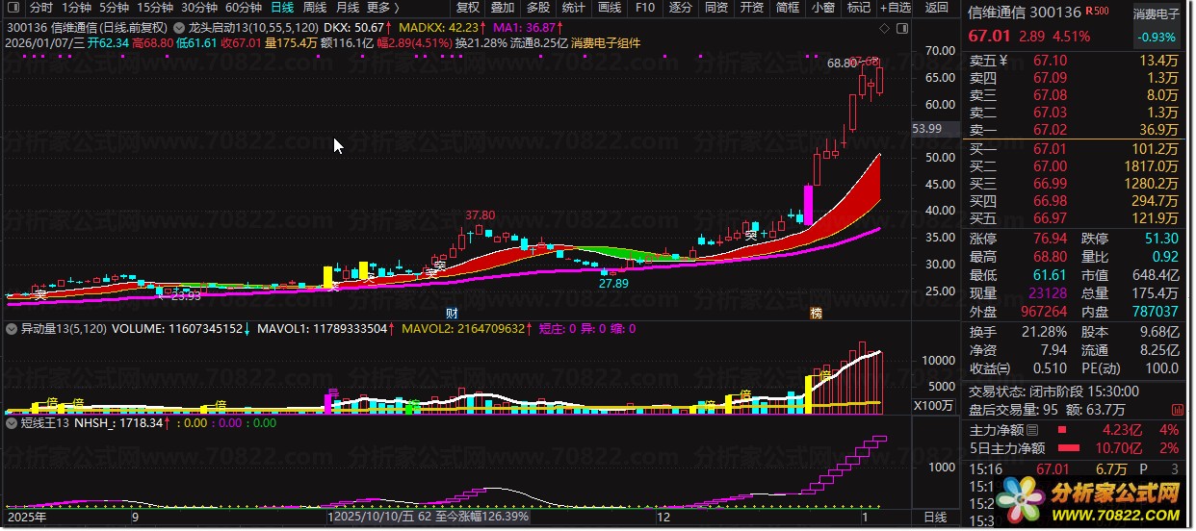Add stock to 自选 watchlist

coord(895,8)
